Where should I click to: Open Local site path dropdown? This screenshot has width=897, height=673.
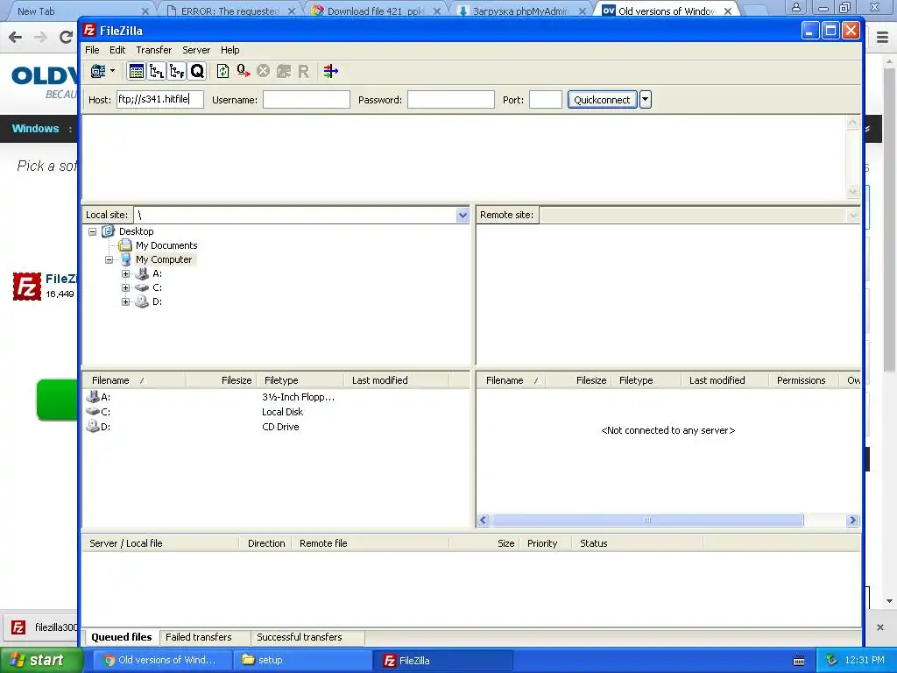pos(463,216)
